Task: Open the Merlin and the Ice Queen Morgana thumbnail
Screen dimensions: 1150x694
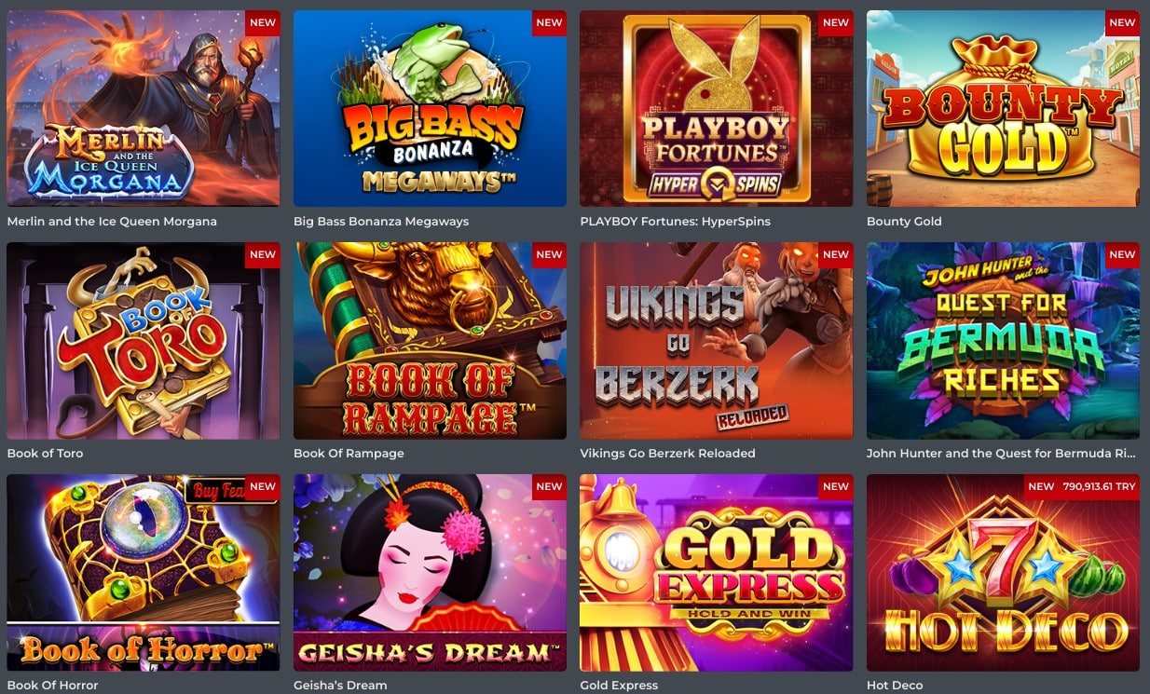Action: [x=144, y=108]
